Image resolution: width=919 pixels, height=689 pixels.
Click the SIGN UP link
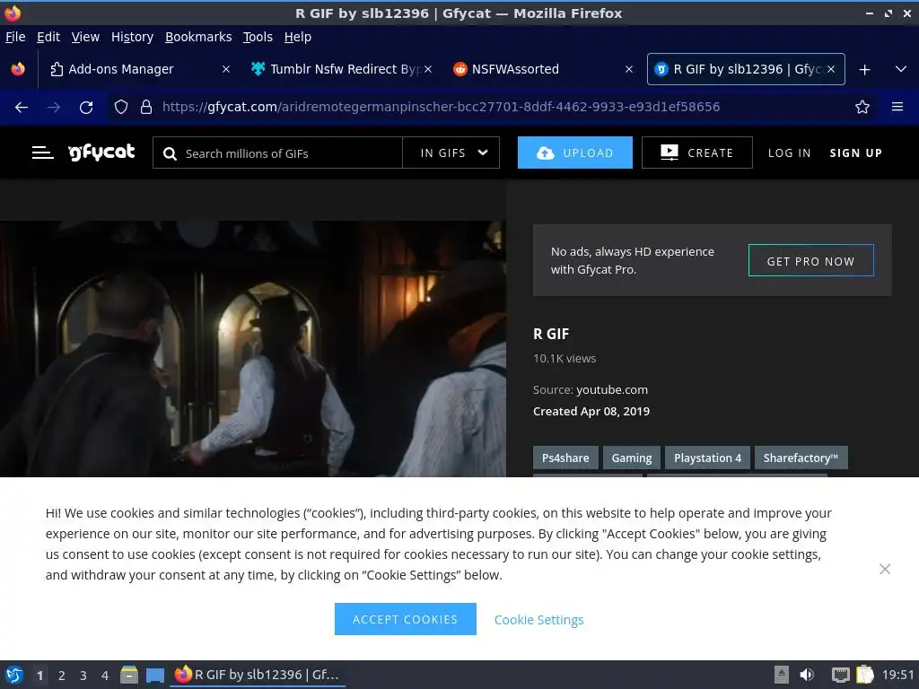tap(855, 153)
